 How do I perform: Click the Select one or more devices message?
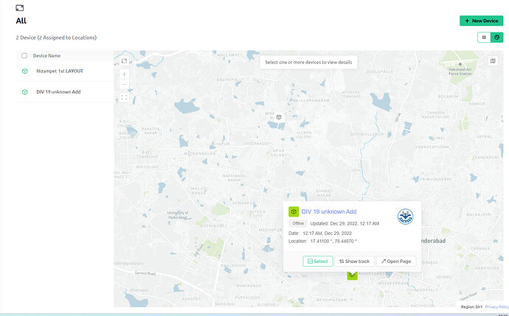pos(308,62)
